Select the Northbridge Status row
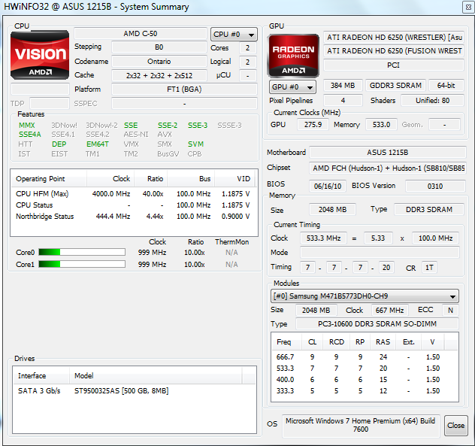The height and width of the screenshot is (446, 475). tap(133, 217)
